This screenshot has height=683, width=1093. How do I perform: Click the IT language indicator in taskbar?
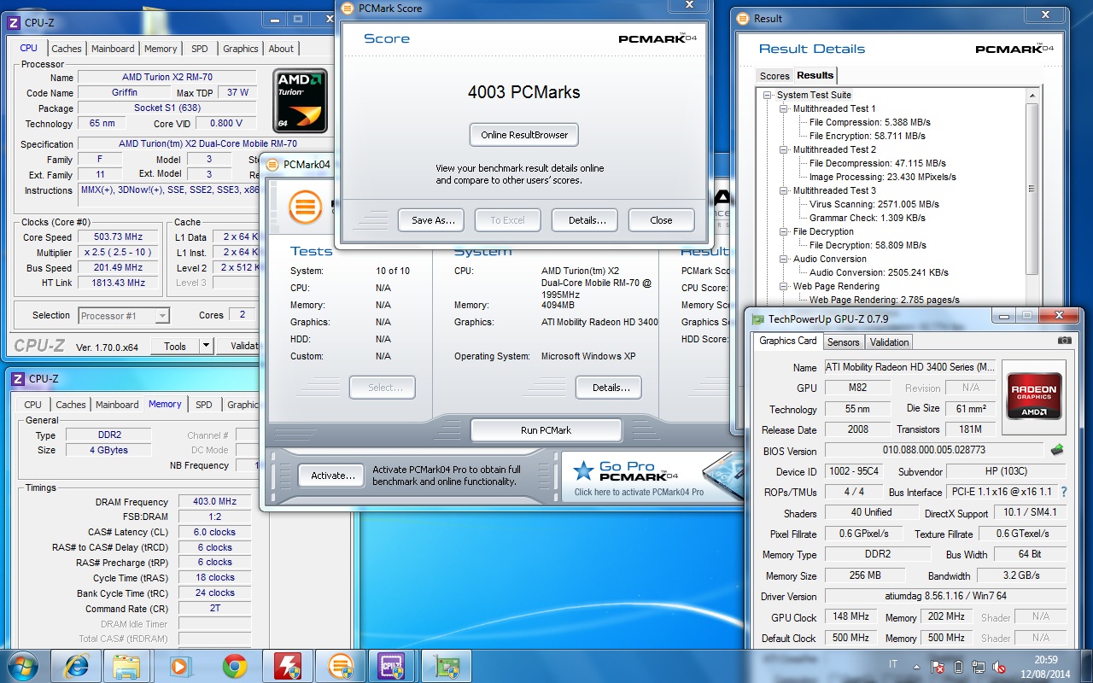click(893, 664)
